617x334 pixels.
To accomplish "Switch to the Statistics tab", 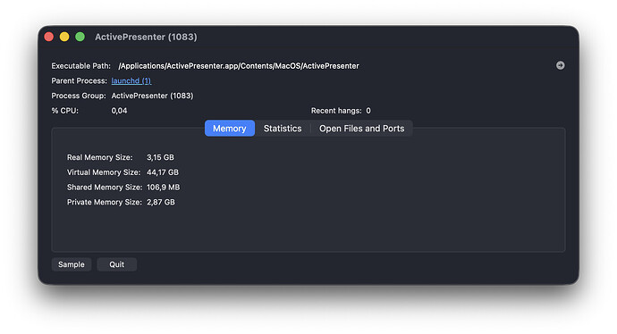I will coord(283,129).
